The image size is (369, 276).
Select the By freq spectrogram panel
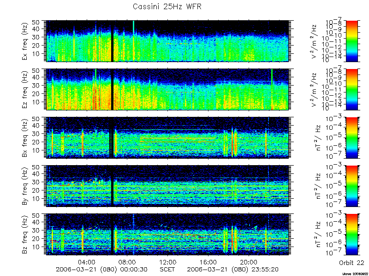(x=167, y=186)
